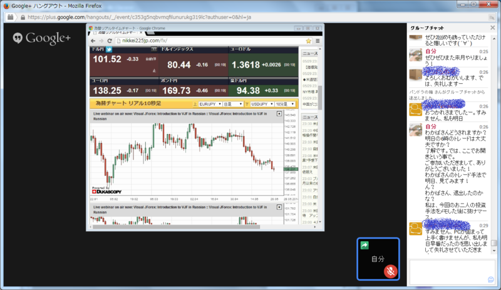This screenshot has width=501, height=290.
Task: Focus the chat message input box
Action: [x=452, y=272]
